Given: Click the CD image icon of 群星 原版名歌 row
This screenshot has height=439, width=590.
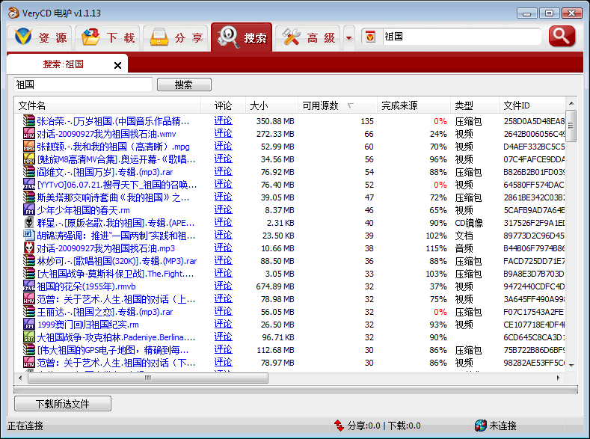Looking at the screenshot, I should pyautogui.click(x=29, y=223).
